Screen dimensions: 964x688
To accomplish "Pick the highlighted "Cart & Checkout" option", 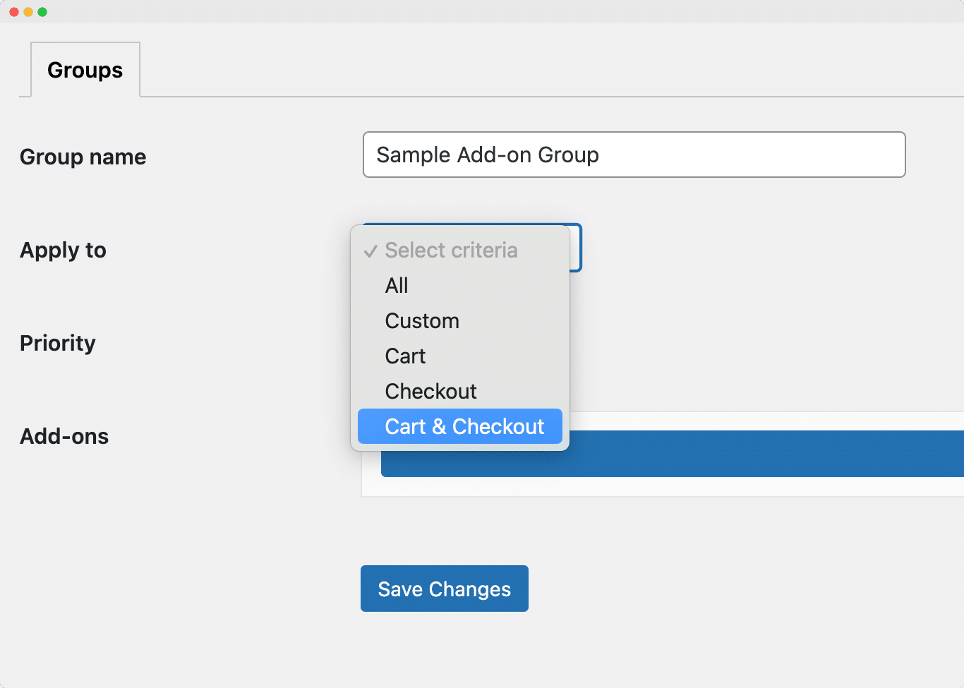I will 459,426.
